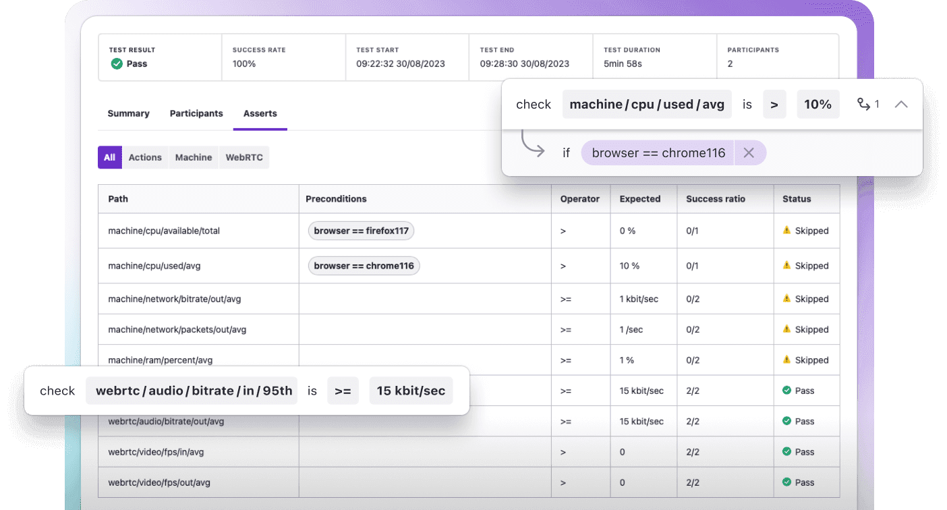947x510 pixels.
Task: Collapse the cpu used avg check card chevron
Action: (x=901, y=105)
